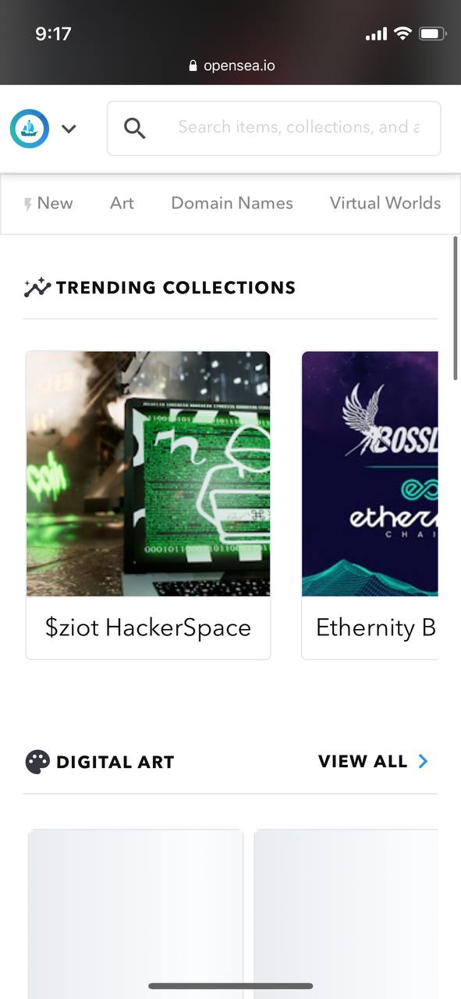Tap the lock icon beside opensea.io
The width and height of the screenshot is (461, 999).
click(x=193, y=66)
